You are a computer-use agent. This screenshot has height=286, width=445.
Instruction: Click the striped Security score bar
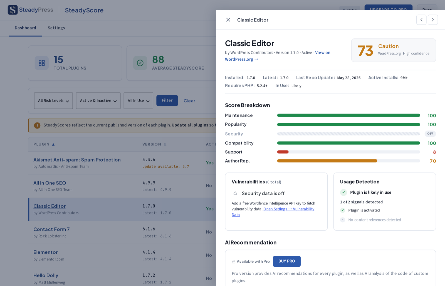348,134
